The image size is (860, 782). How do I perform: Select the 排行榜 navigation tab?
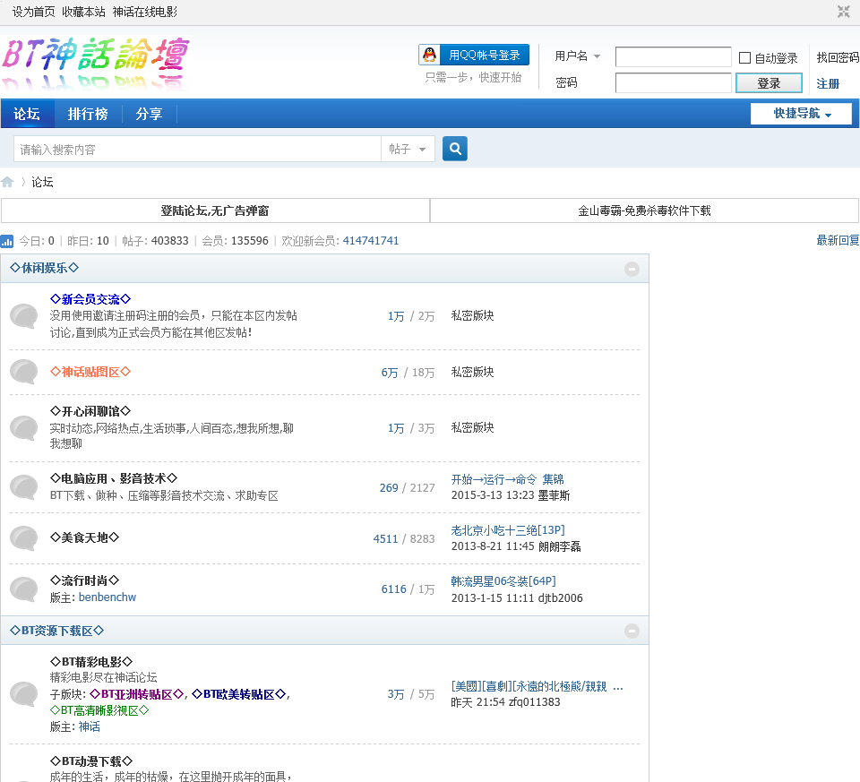88,114
